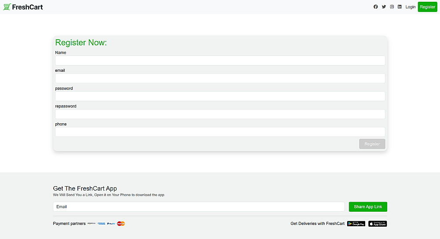Screen dimensions: 440x239
Task: Focus the phone input field
Action: click(x=220, y=132)
